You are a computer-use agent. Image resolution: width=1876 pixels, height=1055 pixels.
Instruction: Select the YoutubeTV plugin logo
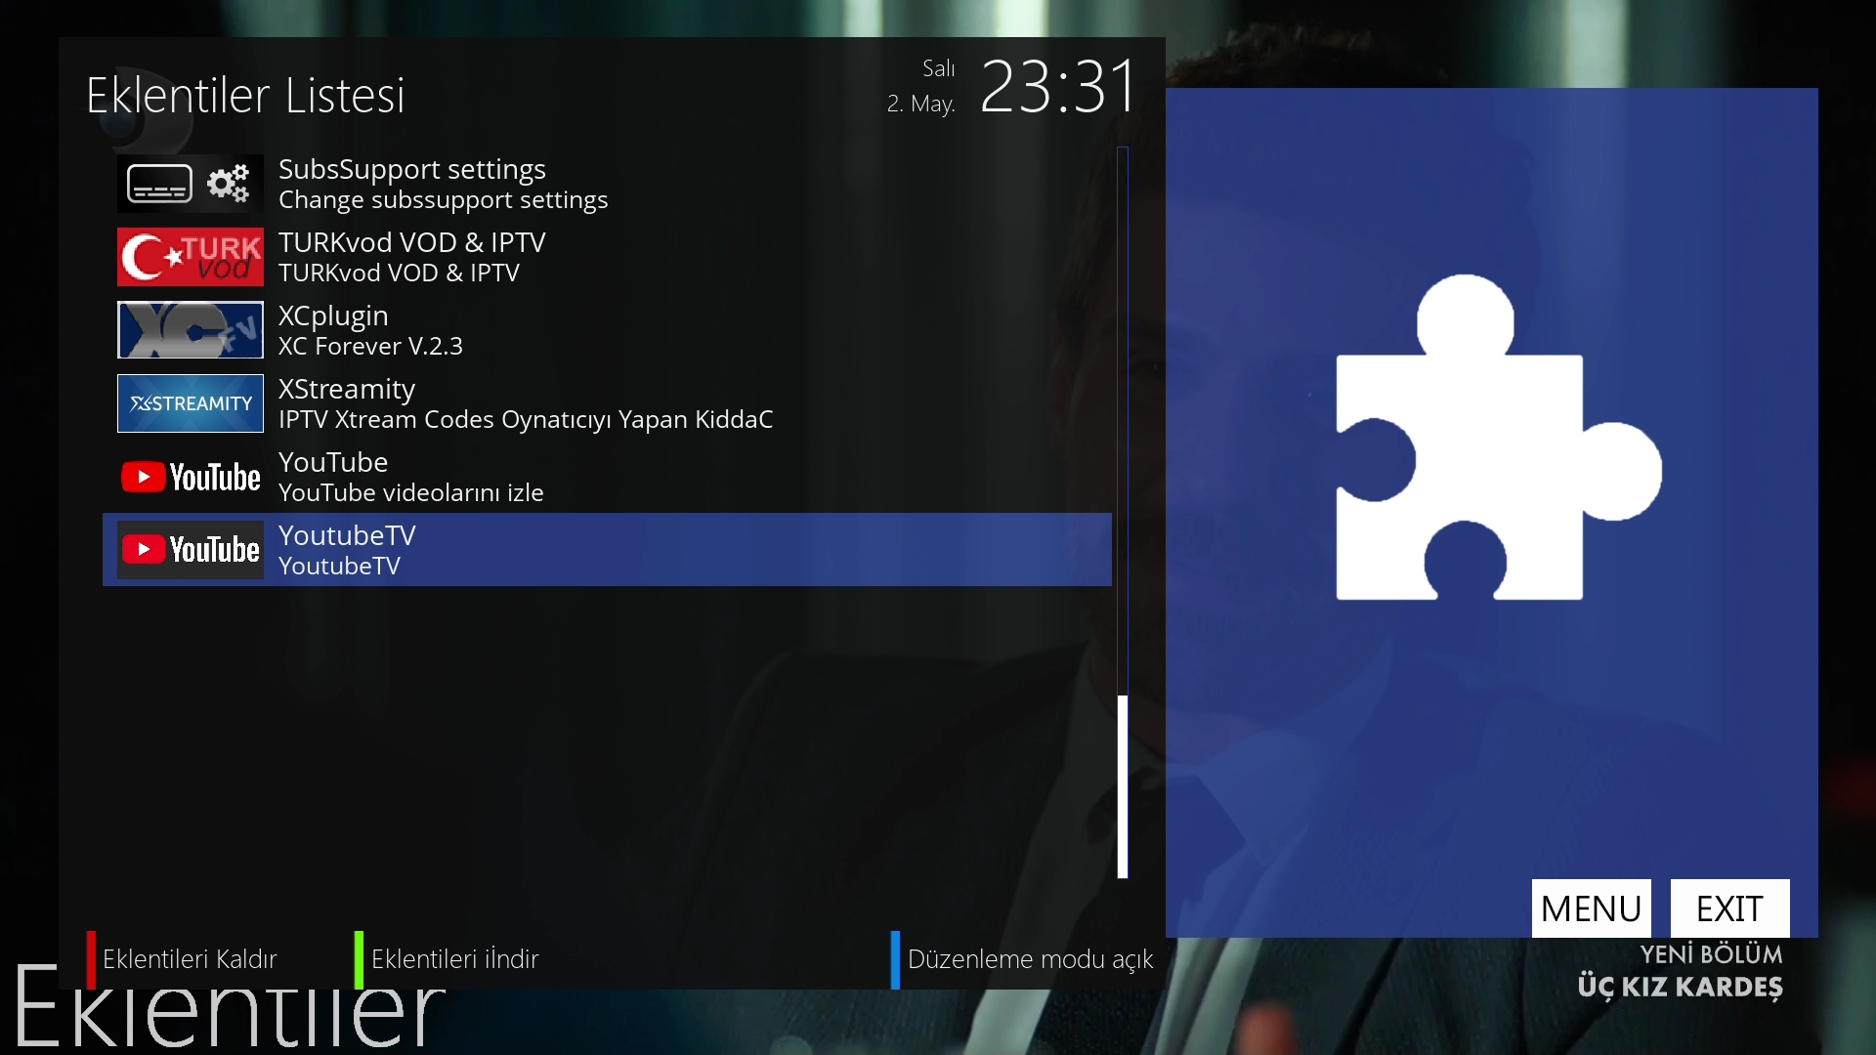tap(191, 550)
